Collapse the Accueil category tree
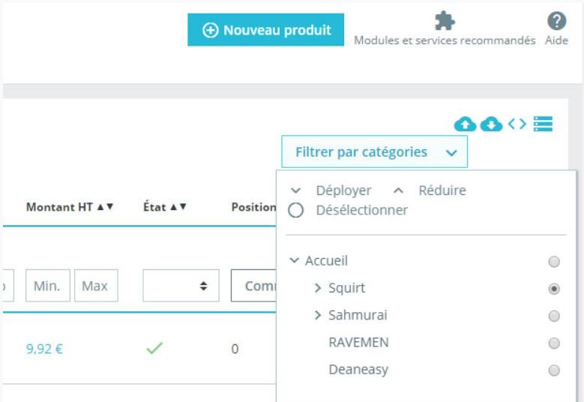Screen dimensions: 584x402 click(295, 261)
